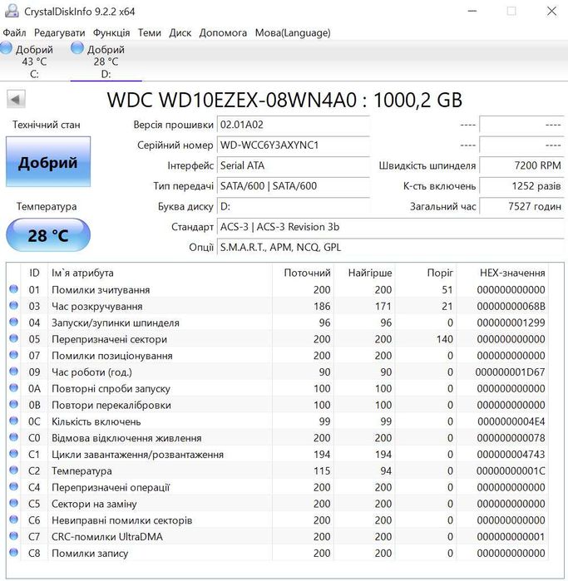Click status dot for attribute 04
The height and width of the screenshot is (581, 568).
pyautogui.click(x=13, y=322)
